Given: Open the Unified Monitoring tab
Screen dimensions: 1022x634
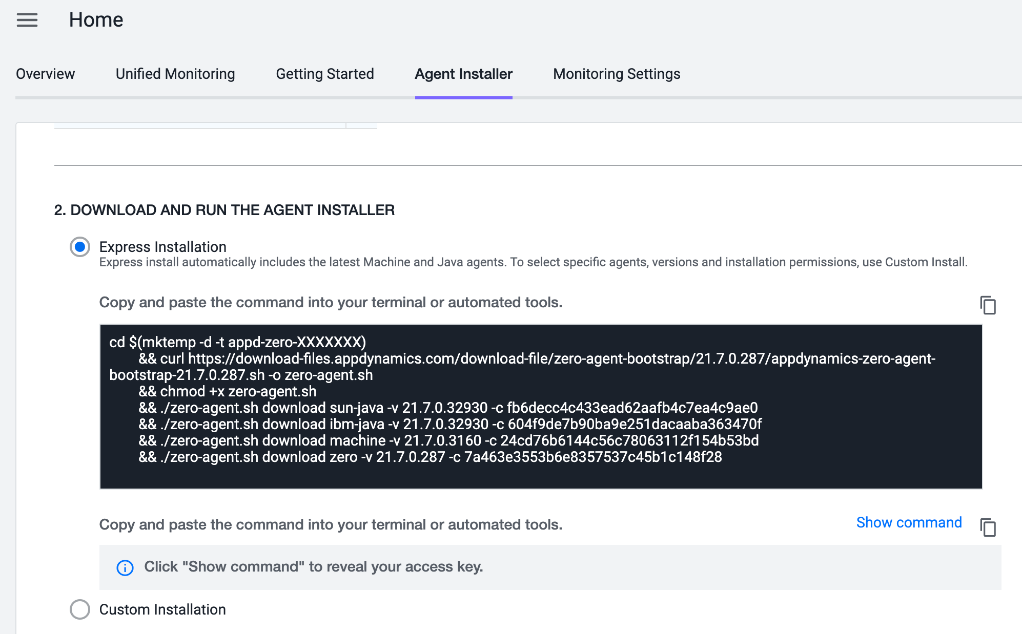Looking at the screenshot, I should tap(175, 74).
